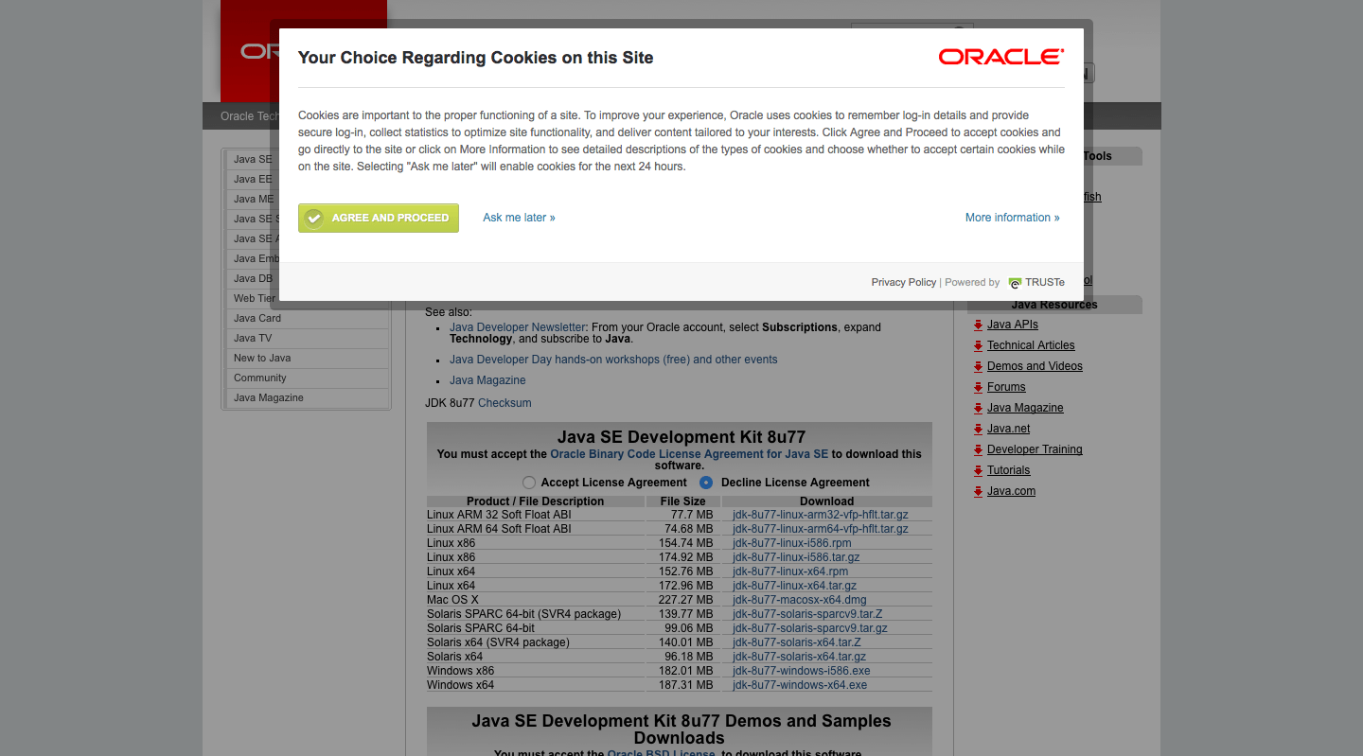This screenshot has width=1363, height=756.
Task: Click the 'Java SE Development Kit 8u77' table heading
Action: coord(681,437)
